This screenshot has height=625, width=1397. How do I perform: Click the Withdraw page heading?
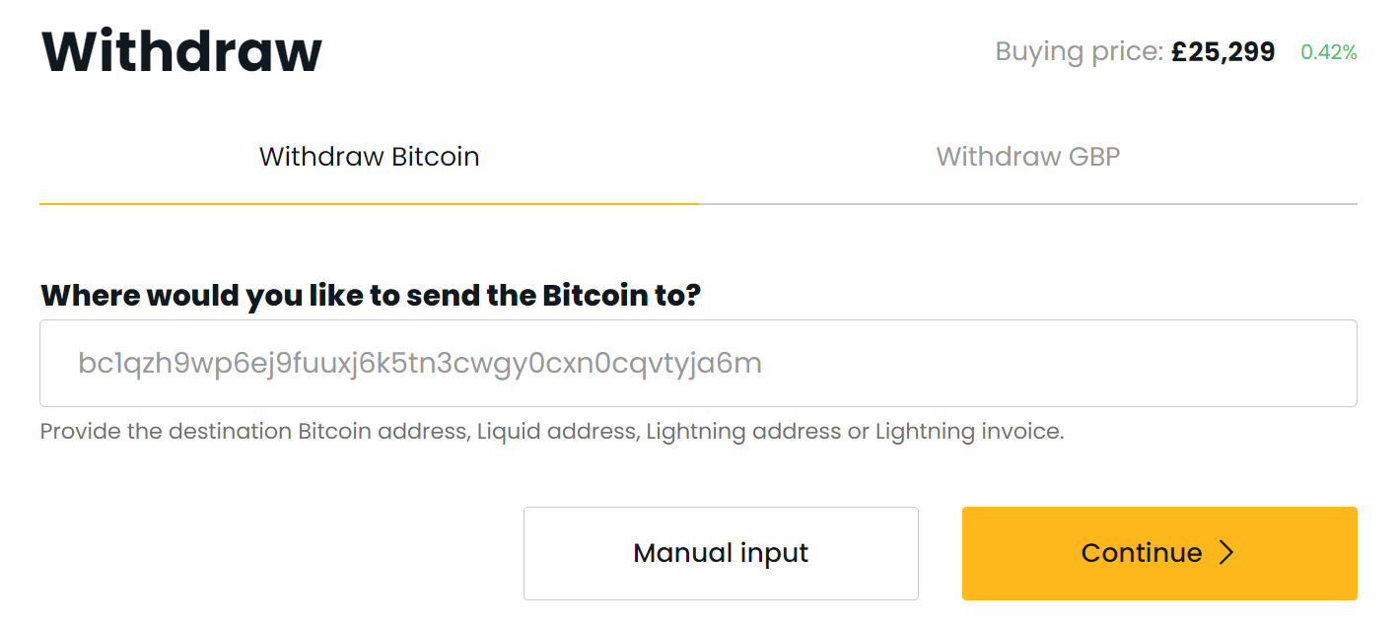pyautogui.click(x=181, y=51)
